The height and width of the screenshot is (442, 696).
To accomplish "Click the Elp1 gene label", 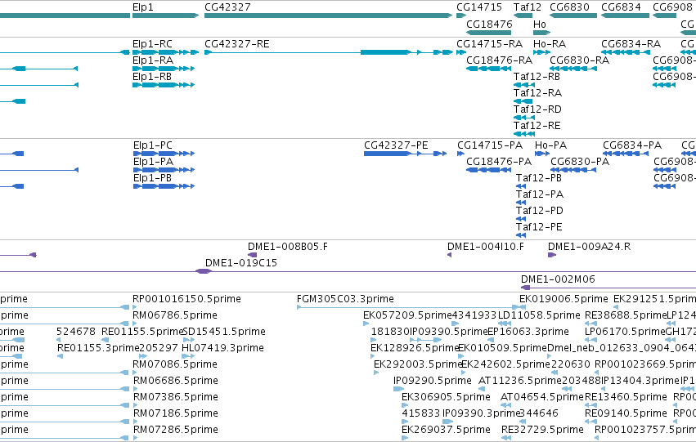I will point(143,7).
